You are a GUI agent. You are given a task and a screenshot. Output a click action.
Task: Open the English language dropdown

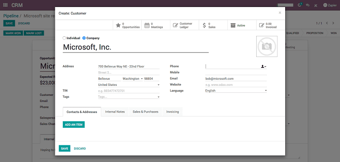[x=236, y=91]
